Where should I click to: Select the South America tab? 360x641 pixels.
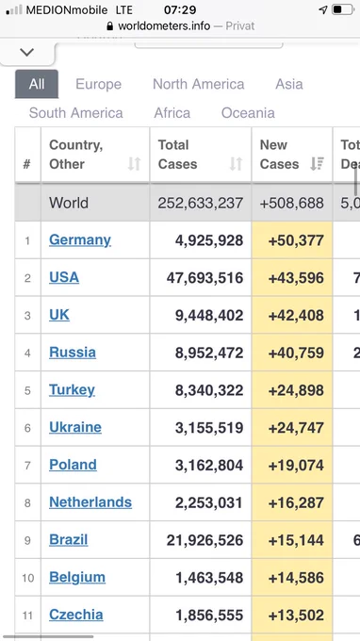pos(76,113)
